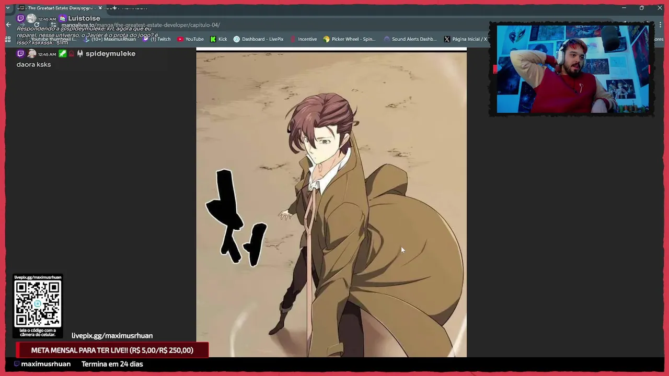Open the Kick bookmark
Screen dimensions: 669x376
218,39
